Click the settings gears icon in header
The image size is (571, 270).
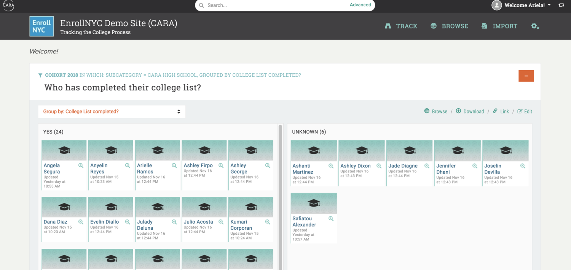point(535,26)
